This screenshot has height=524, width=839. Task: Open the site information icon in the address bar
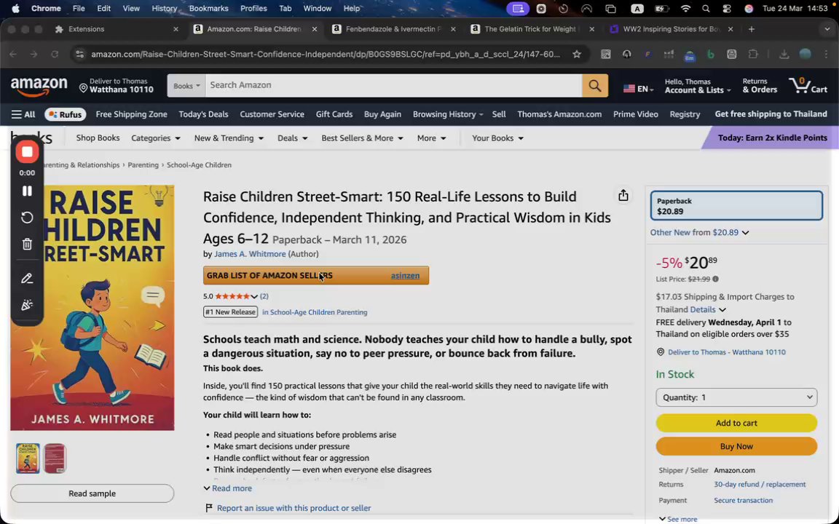(79, 54)
